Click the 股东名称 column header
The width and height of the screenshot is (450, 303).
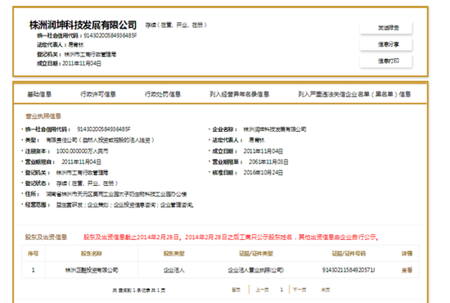(x=92, y=254)
